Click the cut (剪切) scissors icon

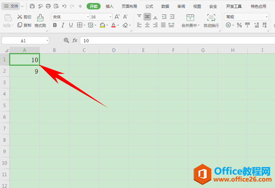[x=19, y=17]
